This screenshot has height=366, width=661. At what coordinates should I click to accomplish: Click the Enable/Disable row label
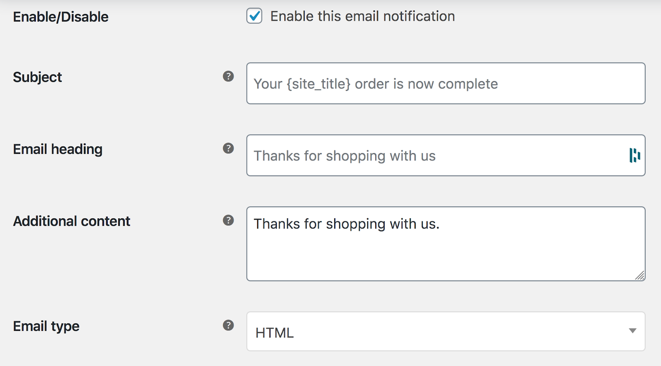click(x=61, y=17)
